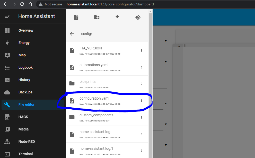Click the browser forward arrow
The height and width of the screenshot is (158, 255).
pos(14,4)
